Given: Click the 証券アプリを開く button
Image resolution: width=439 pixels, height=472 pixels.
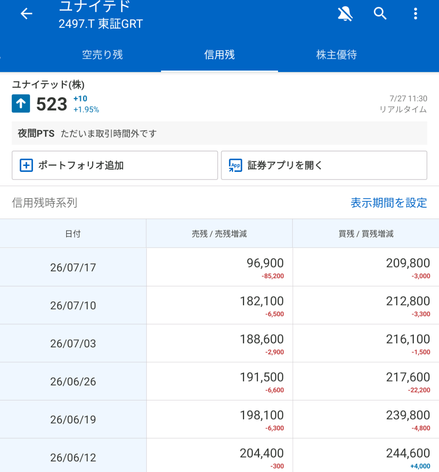Looking at the screenshot, I should [x=324, y=165].
